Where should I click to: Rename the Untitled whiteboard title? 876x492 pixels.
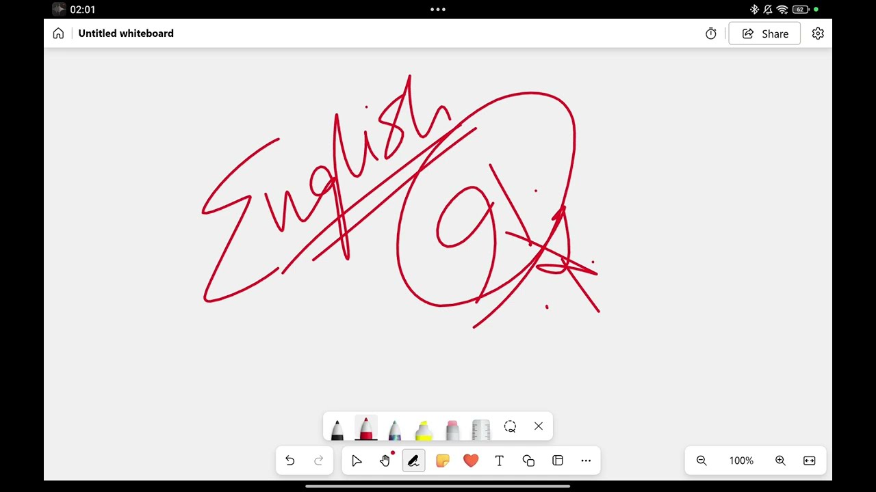[126, 33]
